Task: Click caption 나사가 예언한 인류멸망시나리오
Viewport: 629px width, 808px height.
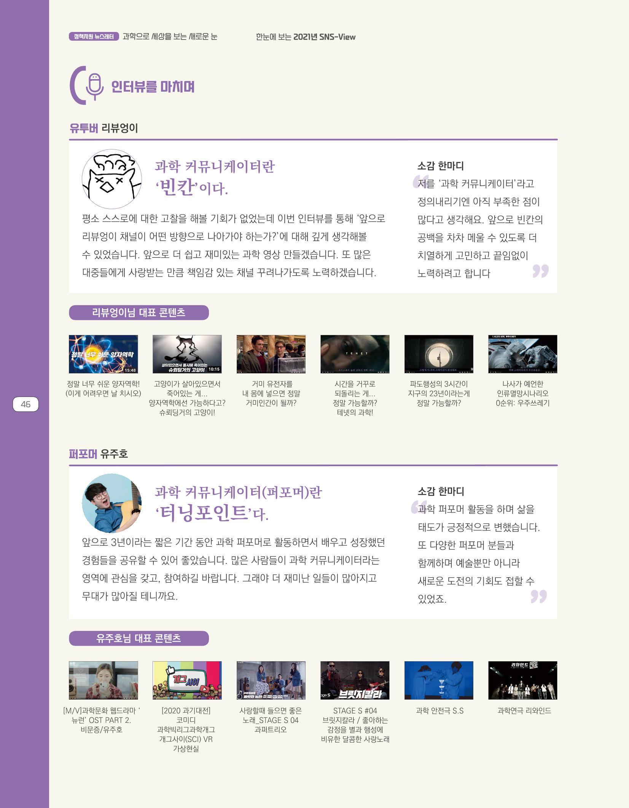Action: (x=523, y=393)
